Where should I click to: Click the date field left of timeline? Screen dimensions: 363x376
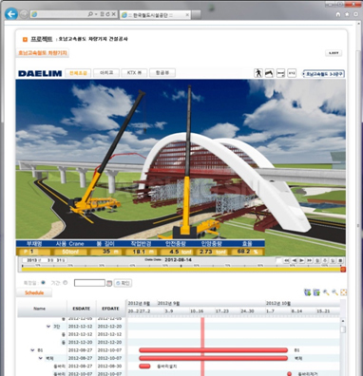coord(45,260)
